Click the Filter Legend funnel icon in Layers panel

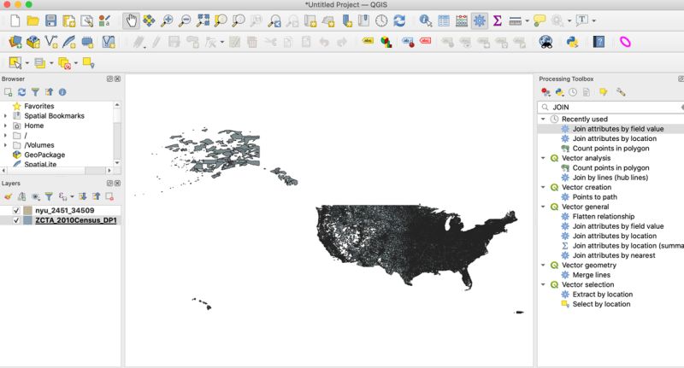point(49,196)
